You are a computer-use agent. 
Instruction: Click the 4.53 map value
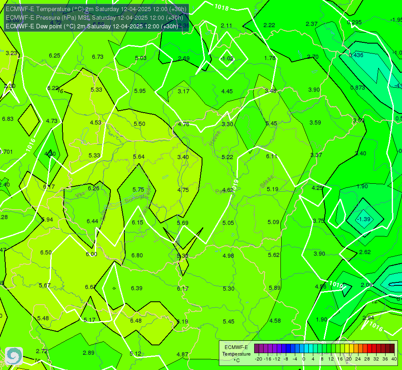(96, 123)
